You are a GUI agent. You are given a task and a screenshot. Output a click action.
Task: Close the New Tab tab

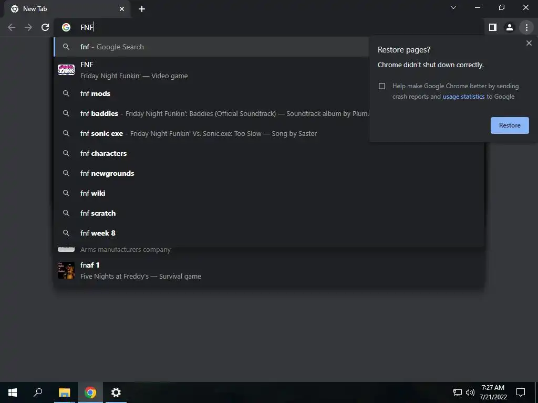(x=122, y=9)
